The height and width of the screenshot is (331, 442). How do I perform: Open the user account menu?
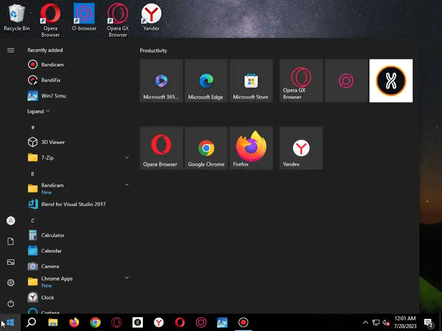pyautogui.click(x=11, y=221)
